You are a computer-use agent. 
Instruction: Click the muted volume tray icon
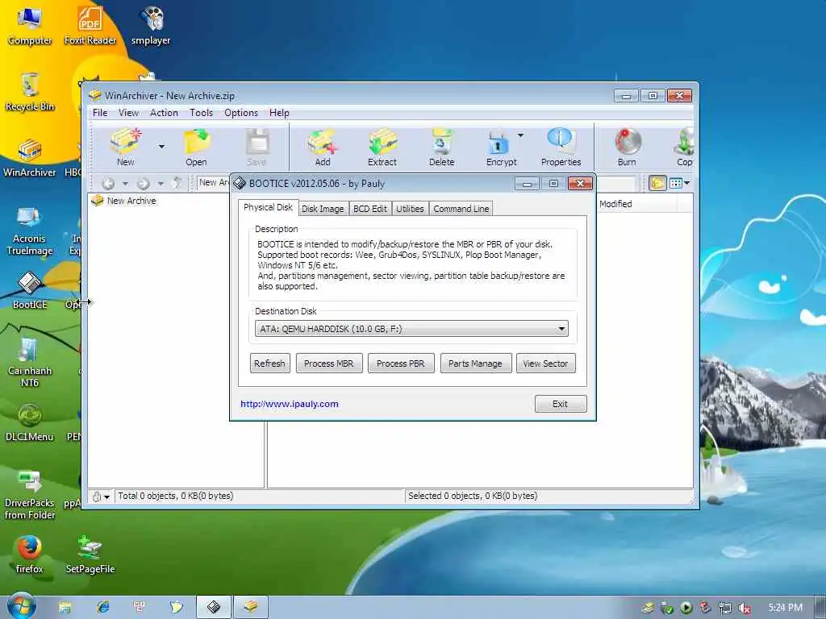point(745,609)
